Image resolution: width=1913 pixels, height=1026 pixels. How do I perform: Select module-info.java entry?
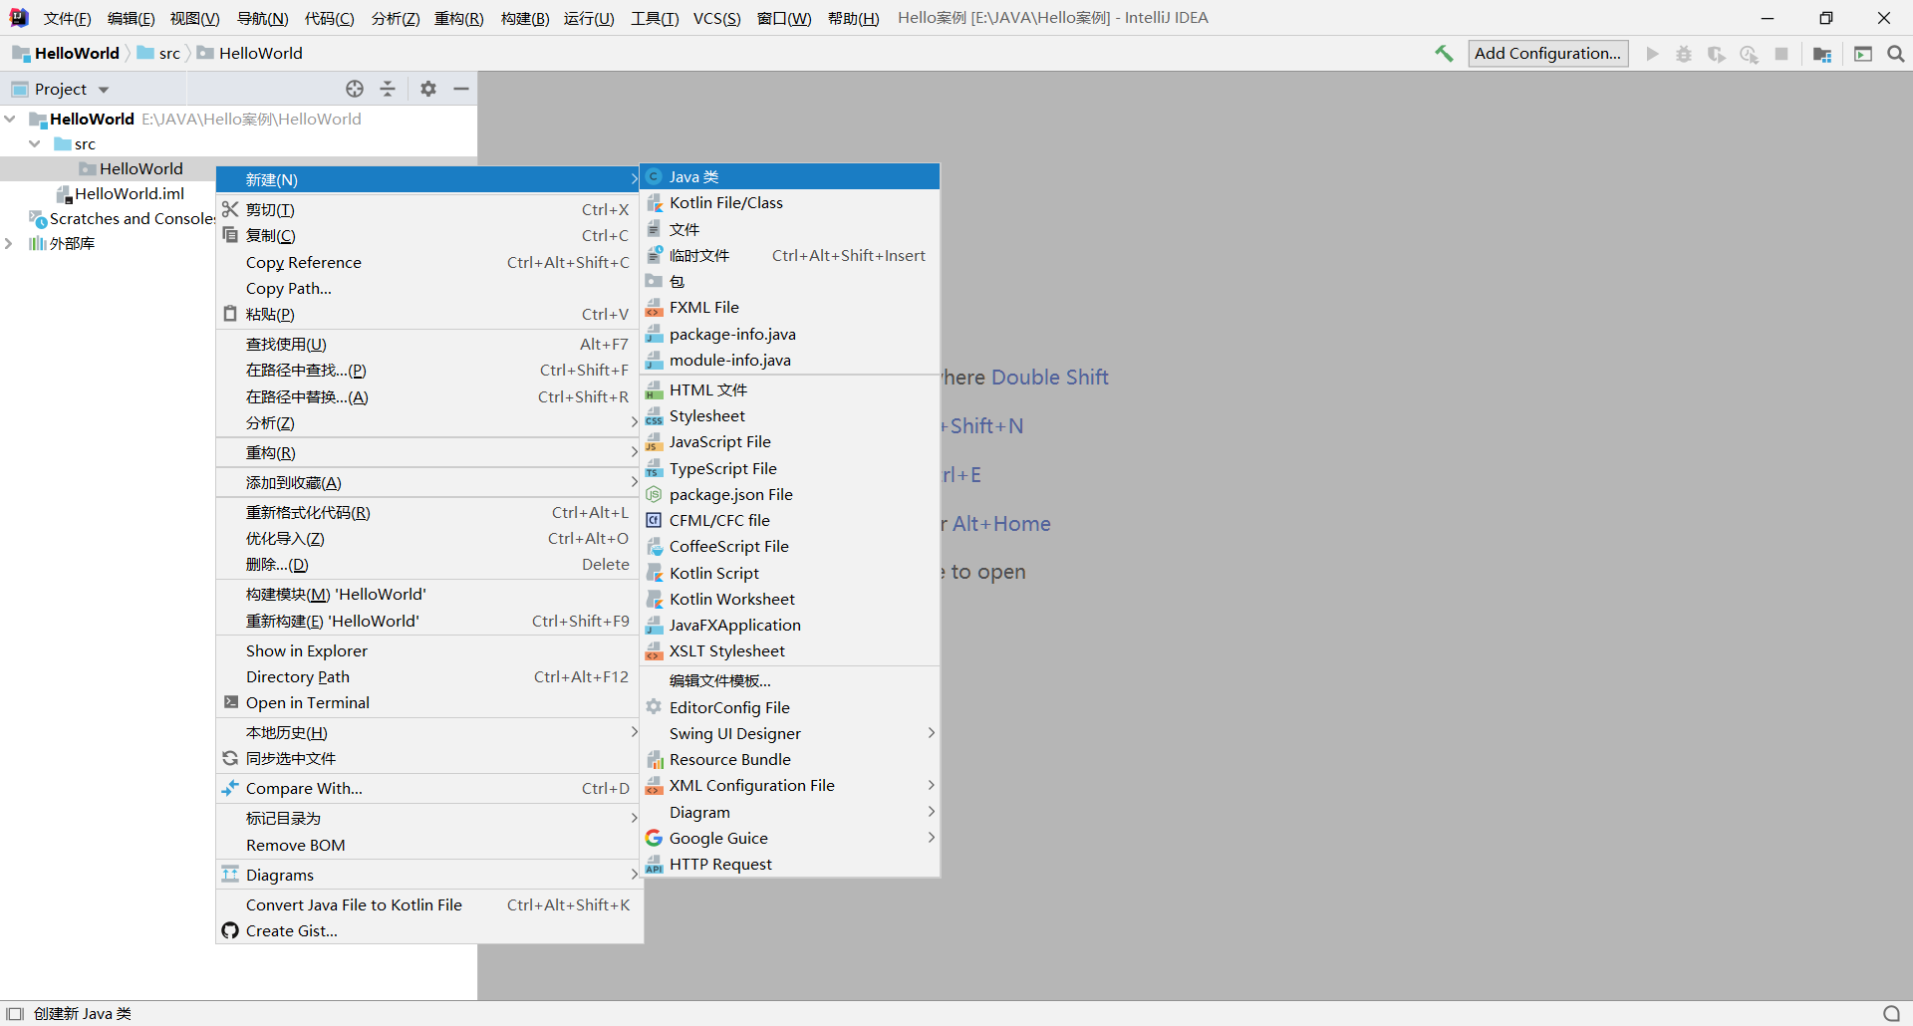[789, 360]
